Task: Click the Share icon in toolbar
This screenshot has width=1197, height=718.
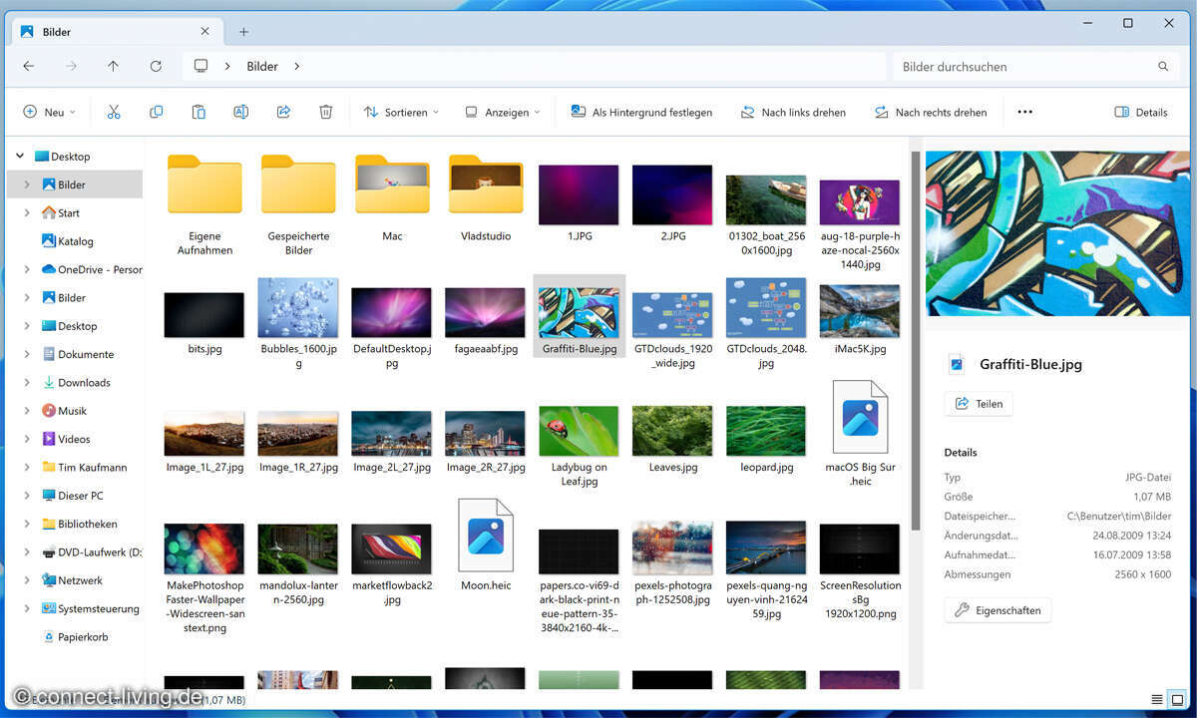Action: click(x=283, y=112)
